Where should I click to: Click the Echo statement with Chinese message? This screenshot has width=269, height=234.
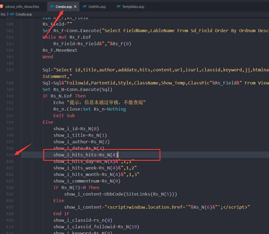click(x=99, y=103)
